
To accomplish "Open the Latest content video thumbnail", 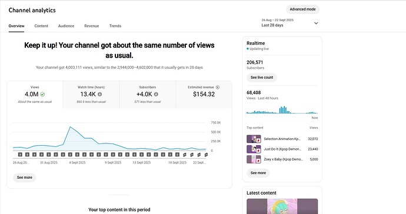I will pyautogui.click(x=282, y=206).
